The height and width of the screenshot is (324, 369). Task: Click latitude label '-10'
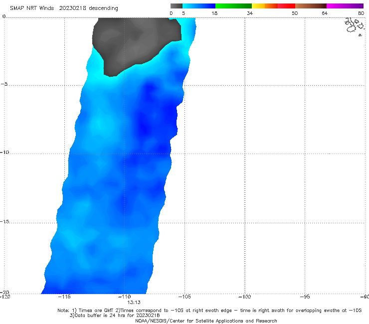click(4, 152)
